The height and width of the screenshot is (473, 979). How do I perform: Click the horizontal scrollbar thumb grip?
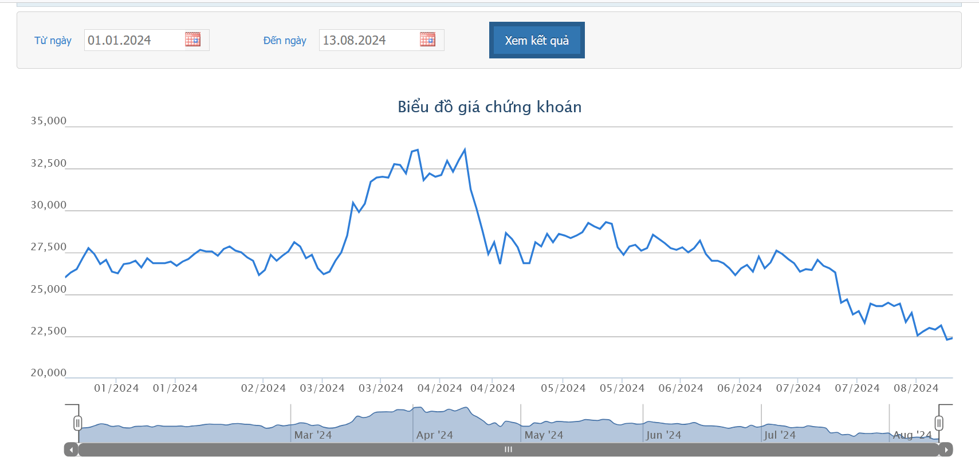point(508,450)
